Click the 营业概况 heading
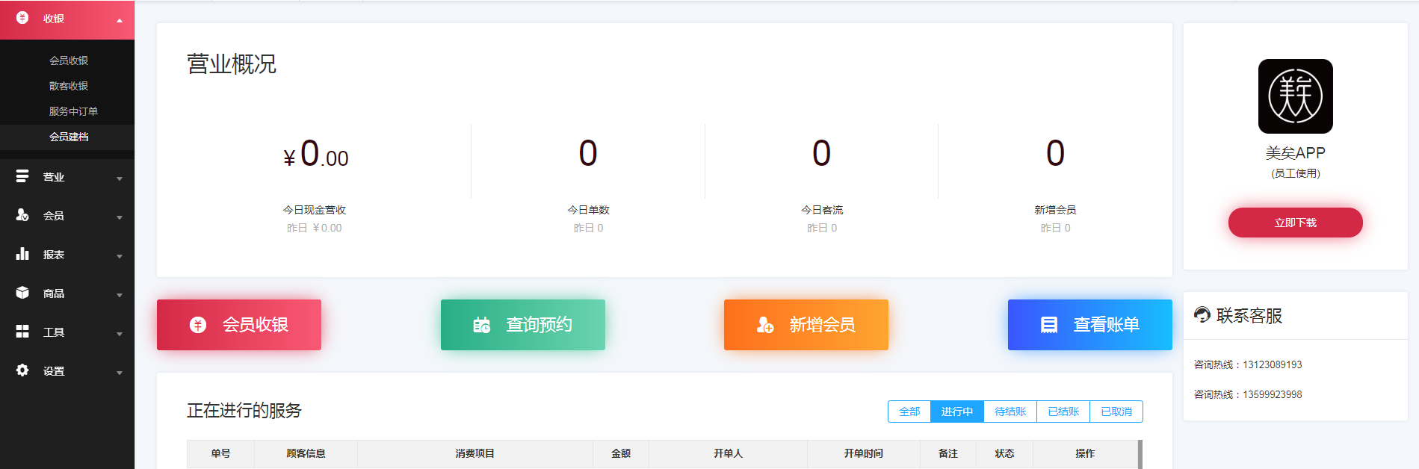Image resolution: width=1419 pixels, height=469 pixels. 232,64
